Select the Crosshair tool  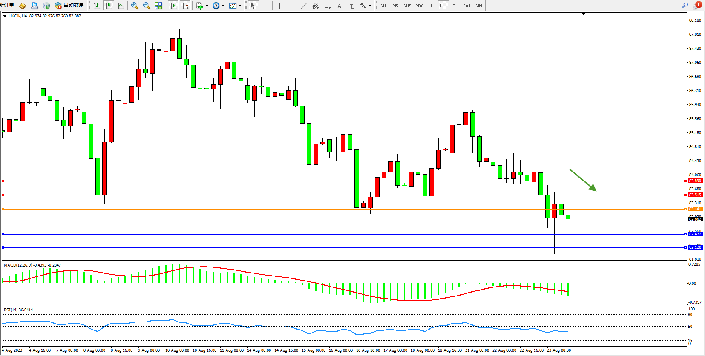coord(265,6)
